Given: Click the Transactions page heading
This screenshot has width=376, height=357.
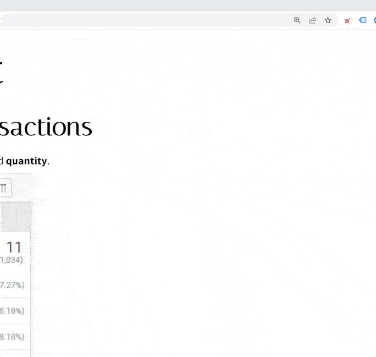Looking at the screenshot, I should 46,127.
